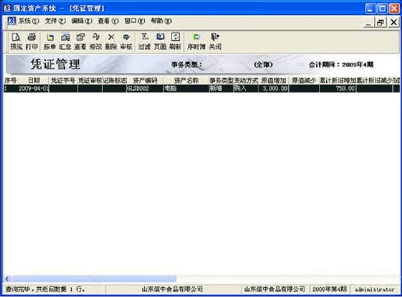
Task: Click the 变动方式 column header
Action: [x=246, y=80]
